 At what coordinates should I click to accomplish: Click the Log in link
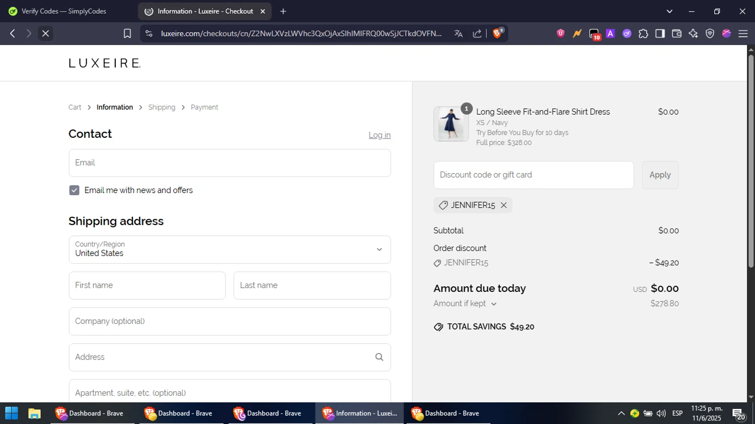[380, 135]
